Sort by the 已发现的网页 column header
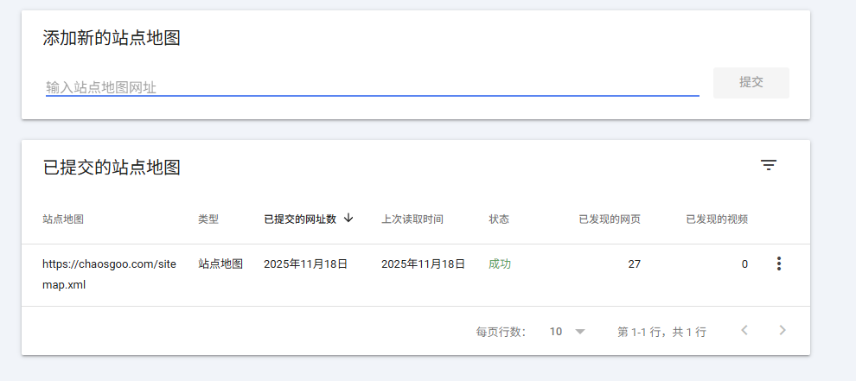 610,219
